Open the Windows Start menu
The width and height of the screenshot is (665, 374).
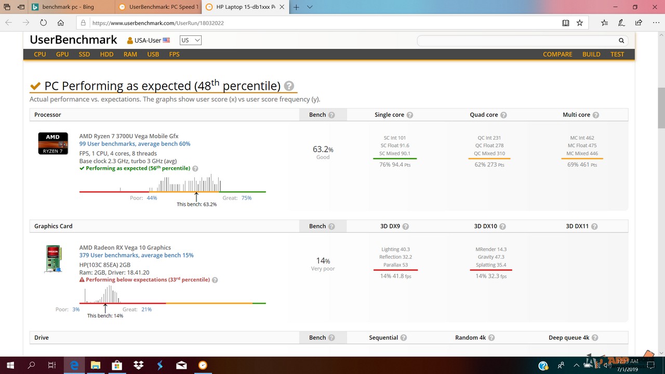(10, 365)
